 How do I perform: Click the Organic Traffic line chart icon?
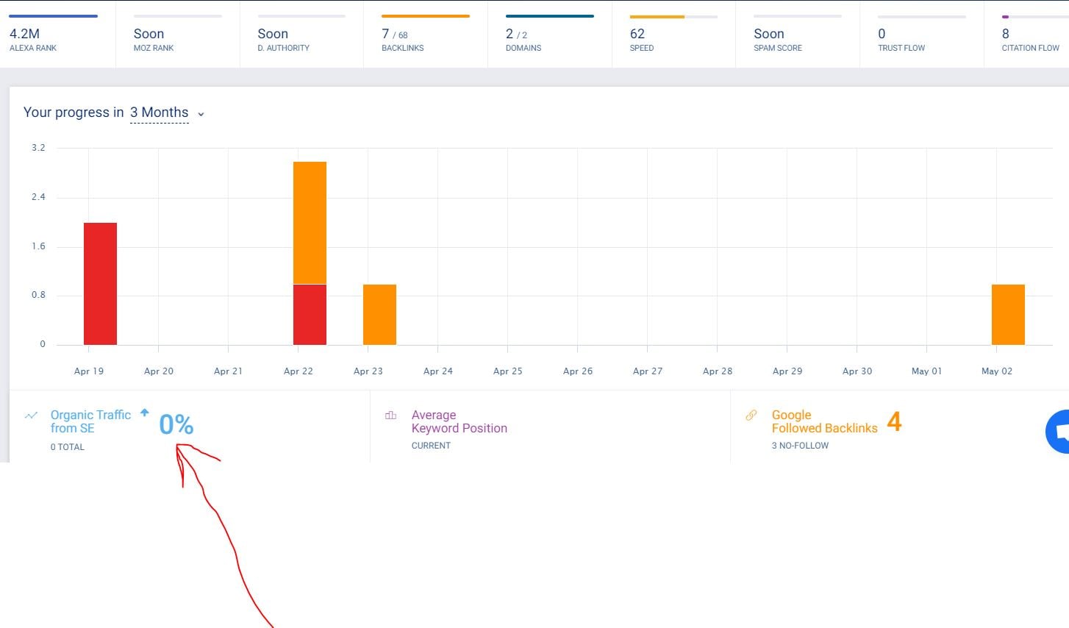(x=30, y=415)
